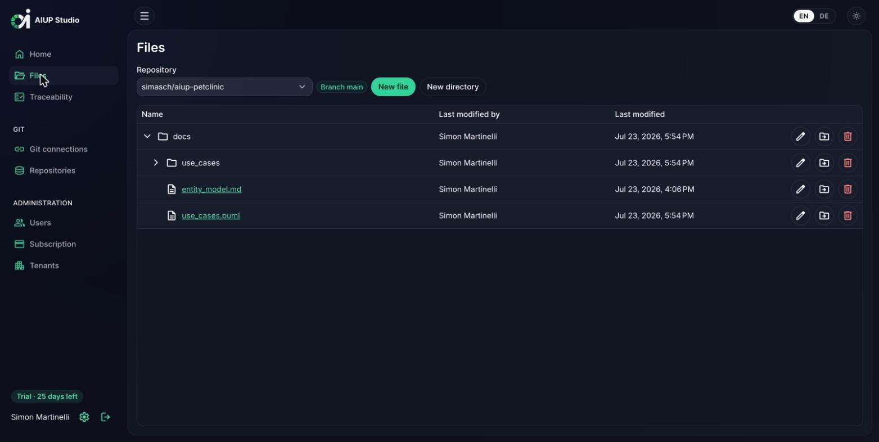Viewport: 879px width, 442px height.
Task: Click the Branch main badge
Action: point(341,87)
